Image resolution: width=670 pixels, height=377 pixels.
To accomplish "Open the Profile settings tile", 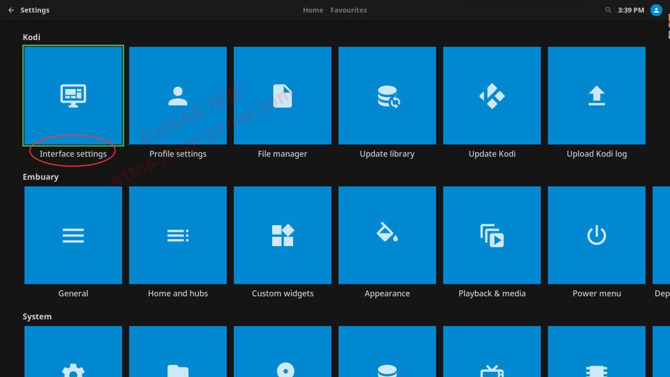I will [x=178, y=96].
